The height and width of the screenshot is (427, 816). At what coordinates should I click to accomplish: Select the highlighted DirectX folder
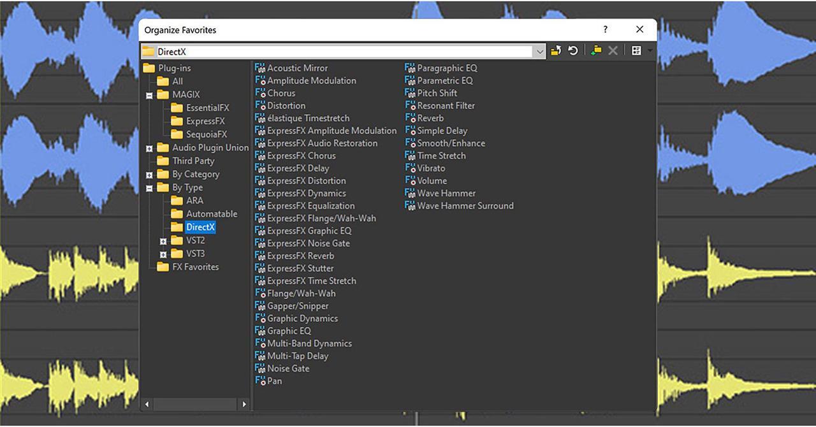pyautogui.click(x=193, y=228)
